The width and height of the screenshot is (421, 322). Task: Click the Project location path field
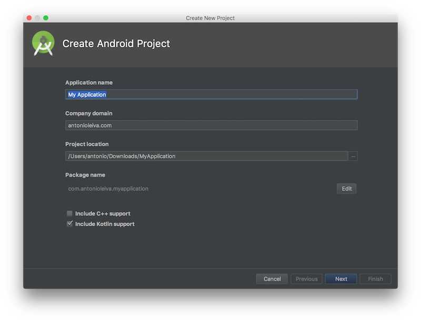click(206, 156)
